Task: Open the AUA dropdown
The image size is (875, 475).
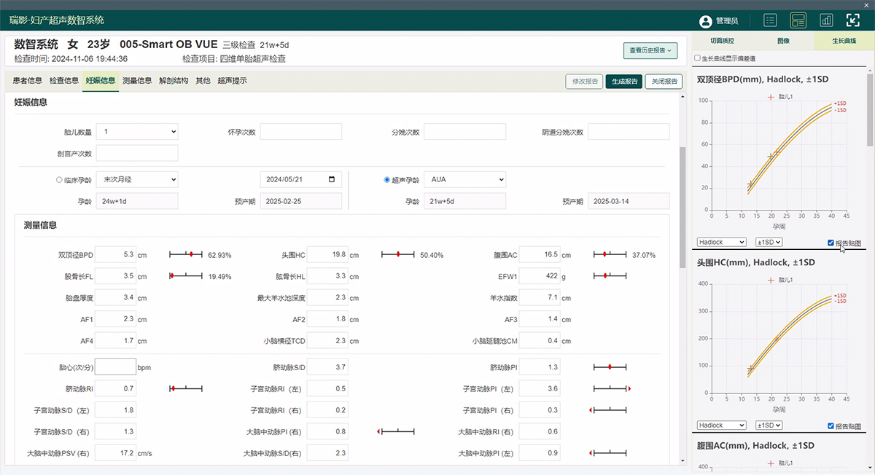Action: (464, 179)
